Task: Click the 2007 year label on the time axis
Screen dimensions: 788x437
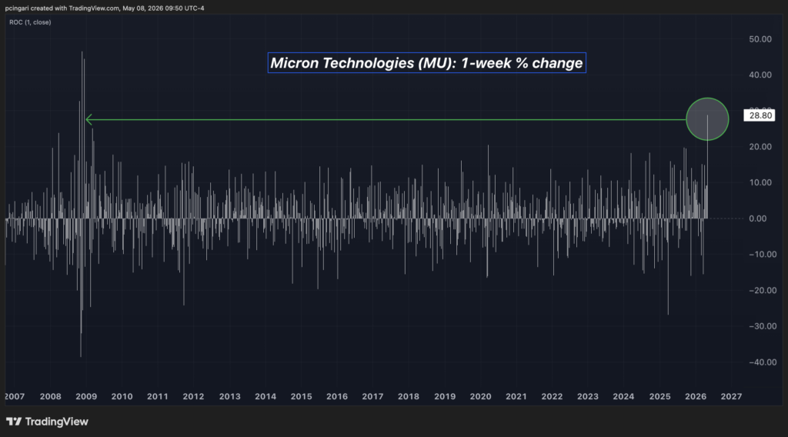Action: pos(15,396)
